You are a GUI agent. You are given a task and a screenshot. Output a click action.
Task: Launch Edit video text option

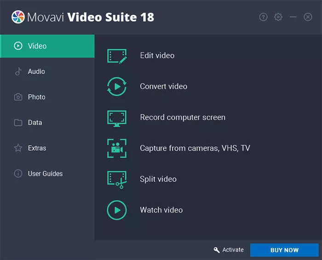pos(157,56)
